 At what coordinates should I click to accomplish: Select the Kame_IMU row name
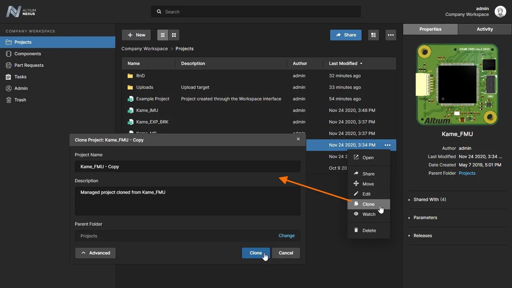click(147, 110)
